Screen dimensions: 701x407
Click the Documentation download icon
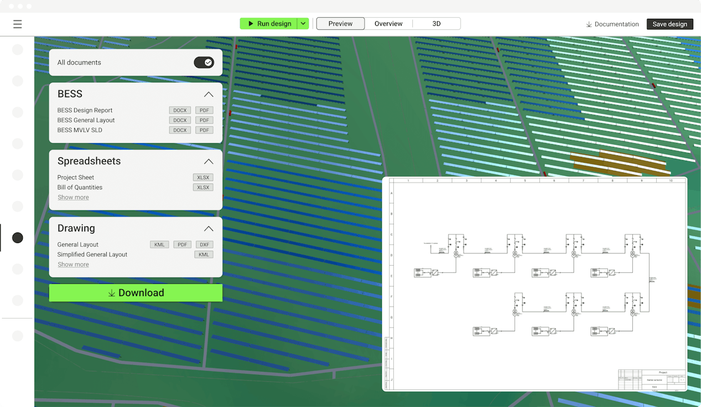pos(589,24)
